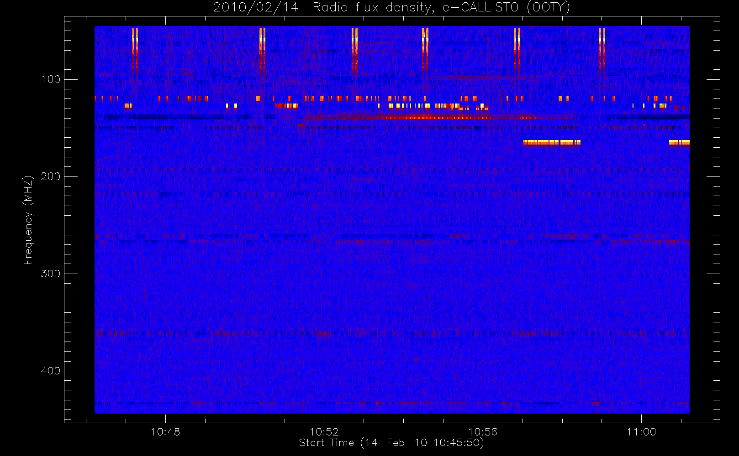Click the '11:00' time tick label
The image size is (739, 456).
(x=641, y=432)
